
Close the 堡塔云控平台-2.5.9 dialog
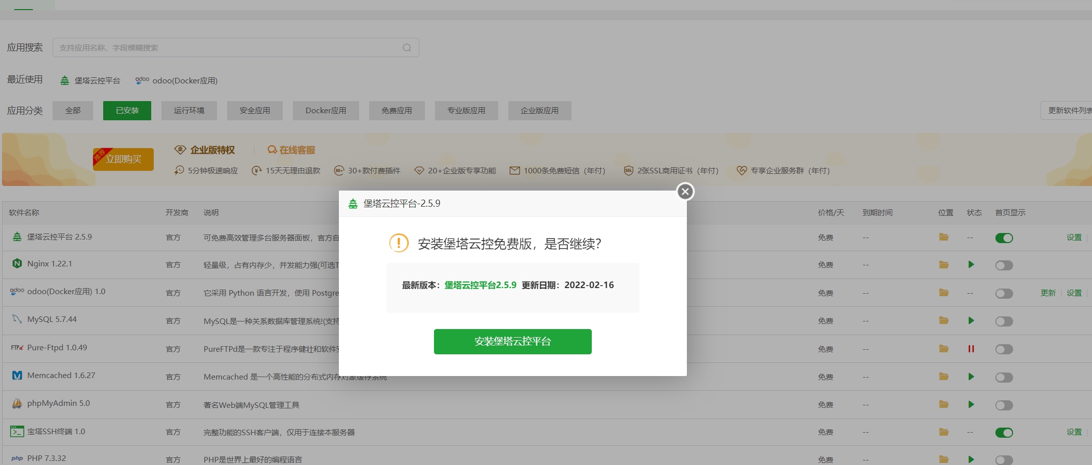click(x=685, y=192)
